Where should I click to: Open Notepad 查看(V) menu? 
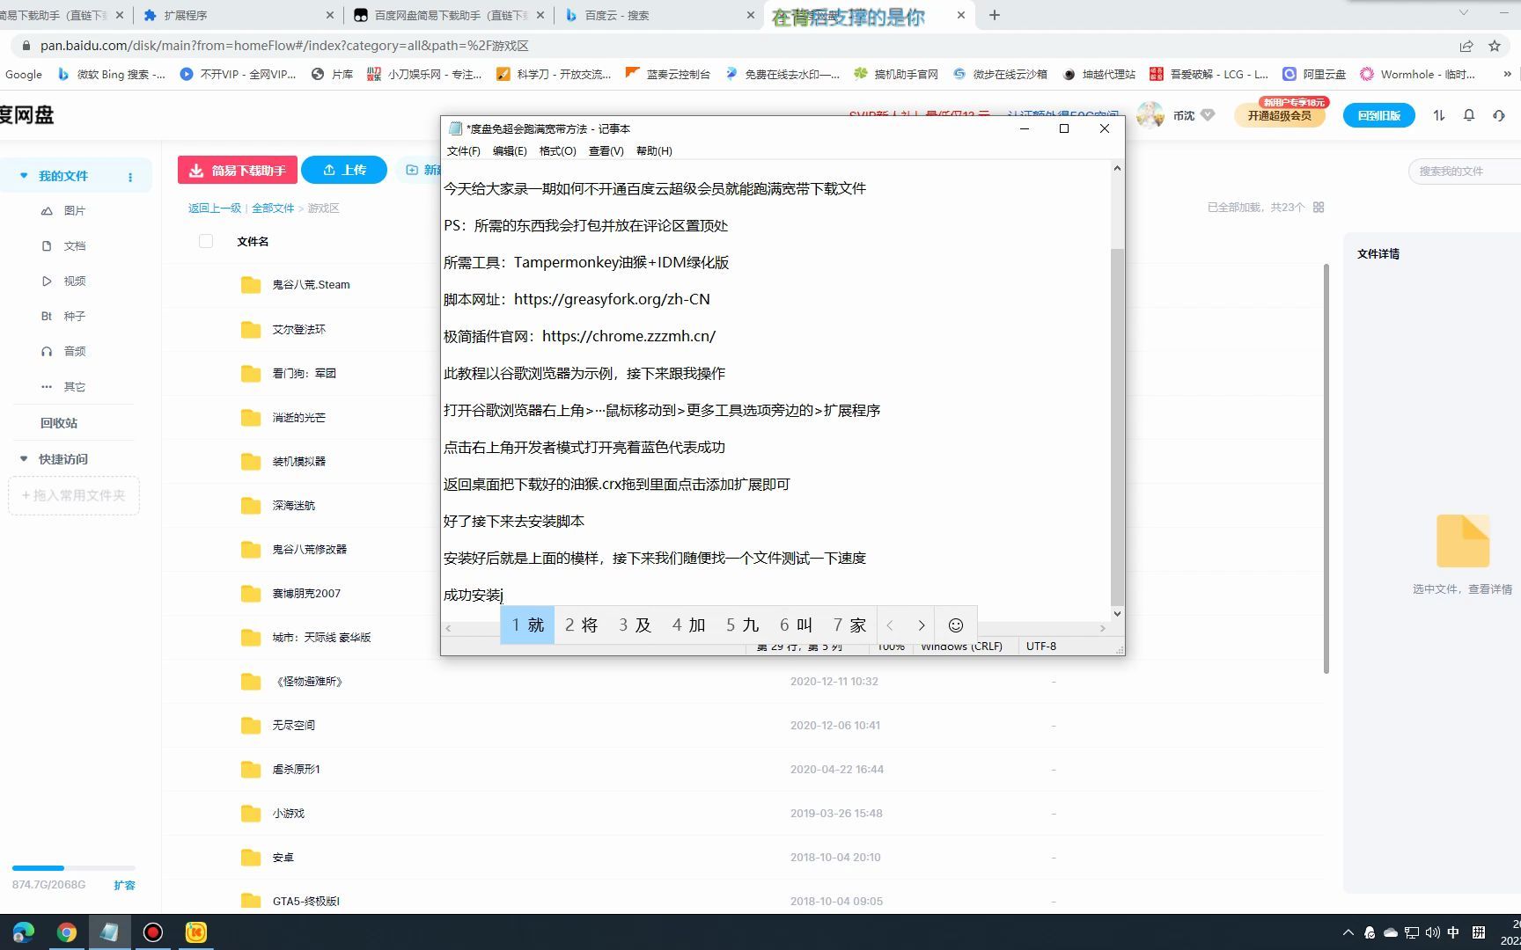(606, 151)
